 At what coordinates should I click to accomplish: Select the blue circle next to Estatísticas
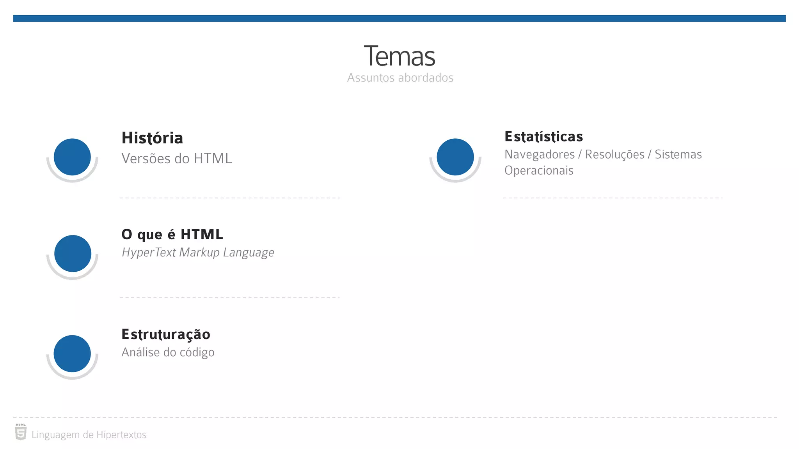(455, 157)
